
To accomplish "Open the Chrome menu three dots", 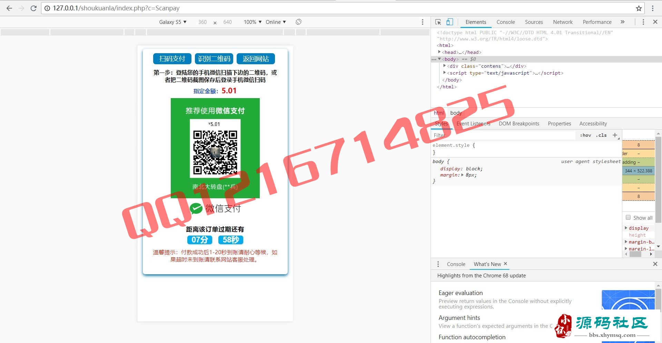I will 653,8.
